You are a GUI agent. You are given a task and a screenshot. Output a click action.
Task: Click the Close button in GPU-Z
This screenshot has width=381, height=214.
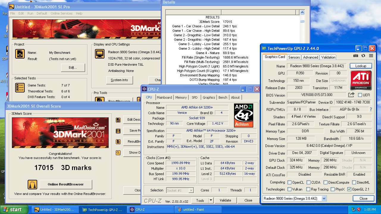click(363, 198)
